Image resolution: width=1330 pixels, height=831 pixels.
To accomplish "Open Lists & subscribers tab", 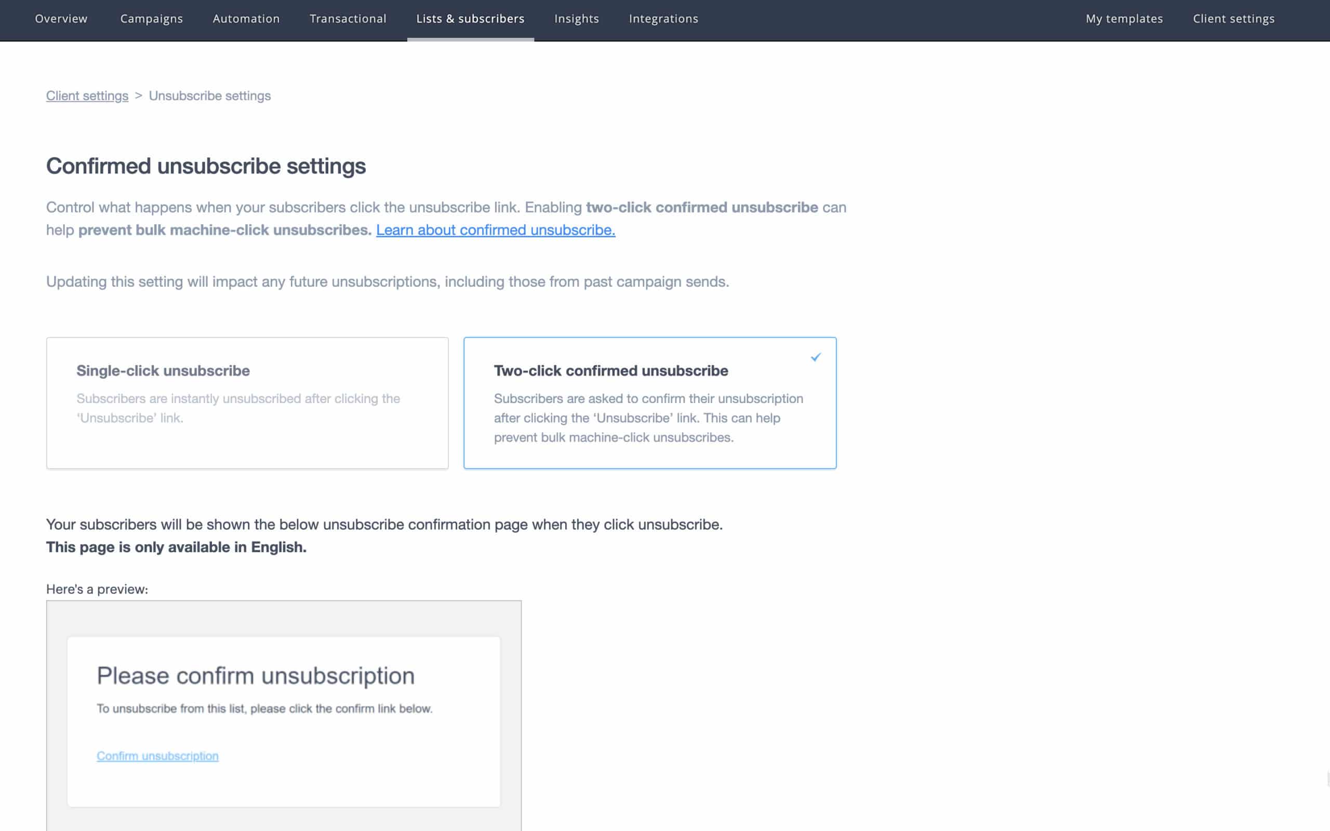I will pyautogui.click(x=470, y=19).
